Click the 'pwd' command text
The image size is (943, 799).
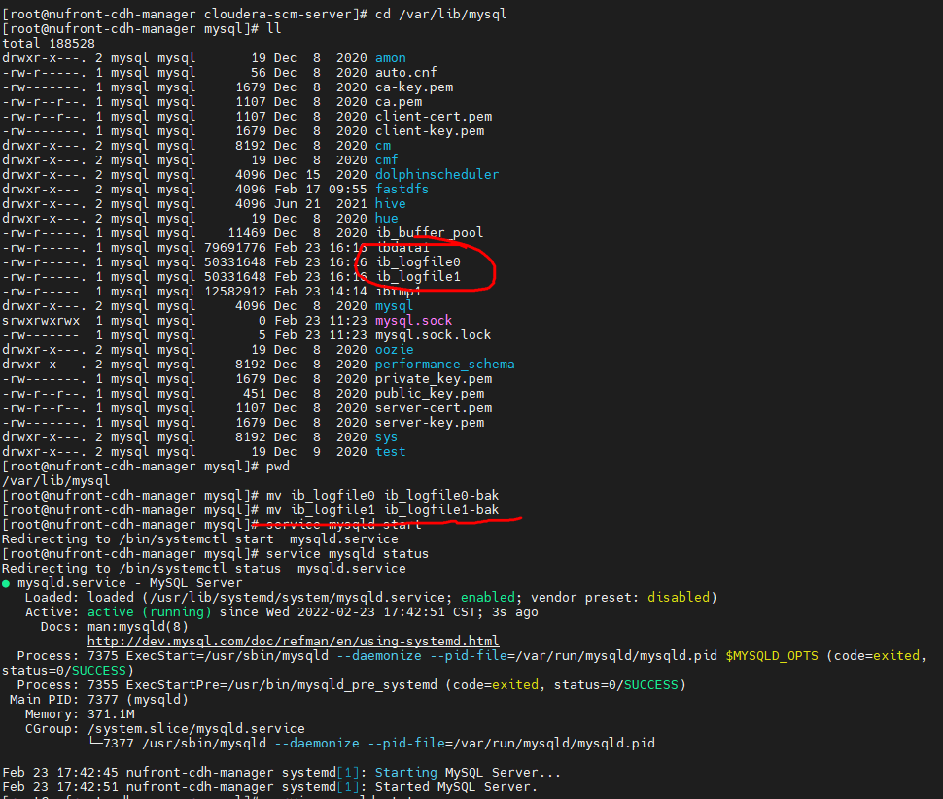(x=278, y=467)
